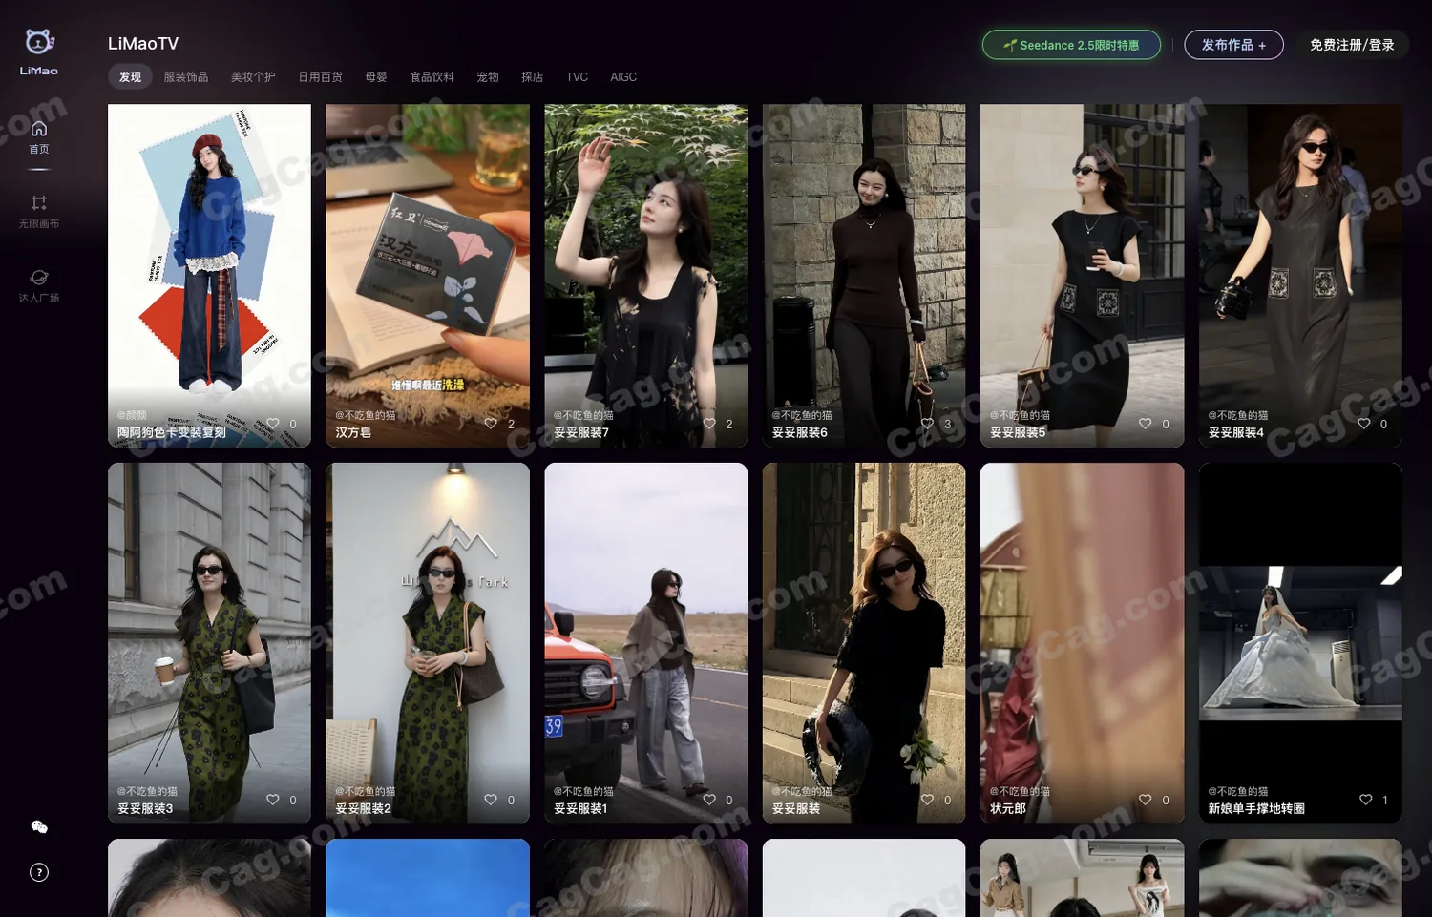Click LiMaoTV title text
Viewport: 1432px width, 917px height.
click(x=143, y=44)
